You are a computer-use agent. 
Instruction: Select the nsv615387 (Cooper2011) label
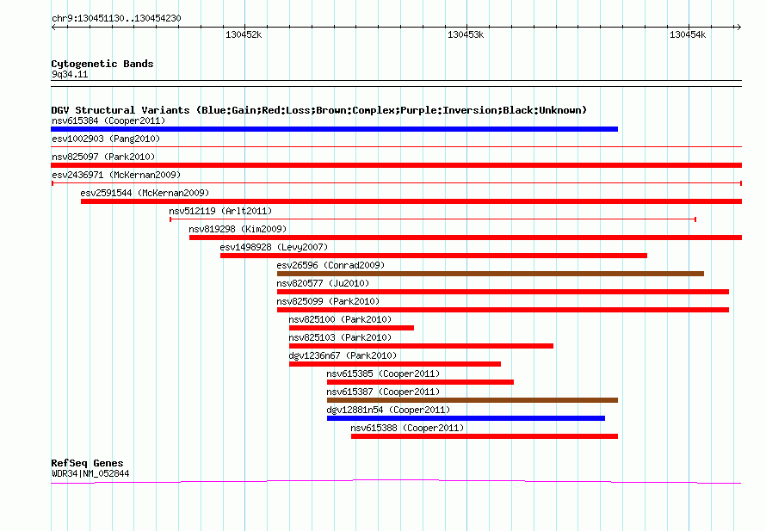pyautogui.click(x=383, y=392)
